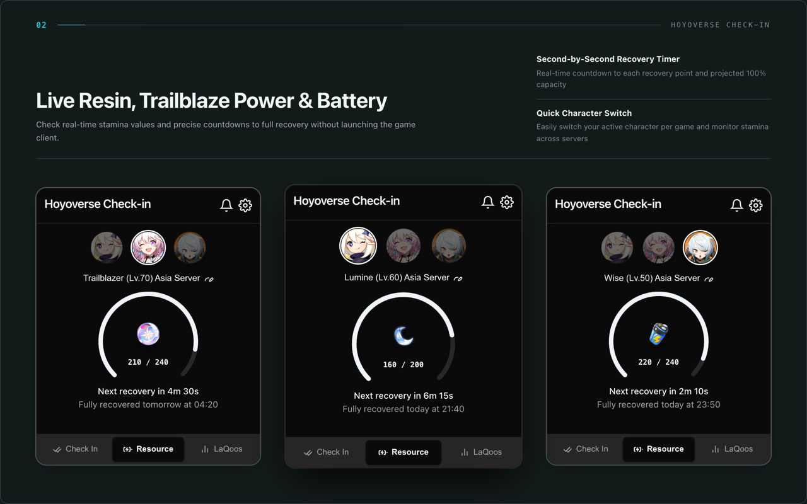Screen dimensions: 807x504
Task: Select the blonde avatar in the Trailblazer card
Action: 107,248
